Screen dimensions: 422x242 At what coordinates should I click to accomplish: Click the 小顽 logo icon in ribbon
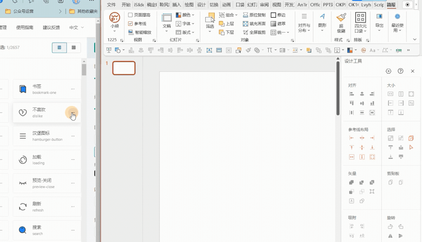coord(115,18)
